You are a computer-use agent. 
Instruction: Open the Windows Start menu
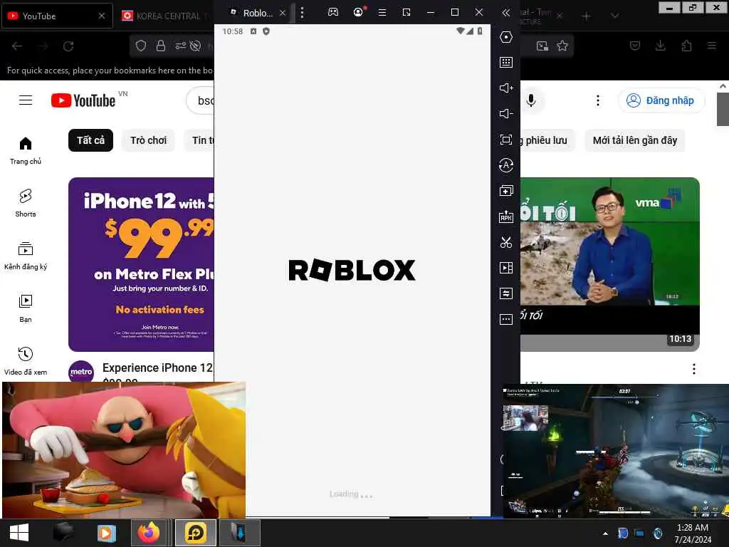click(x=19, y=533)
